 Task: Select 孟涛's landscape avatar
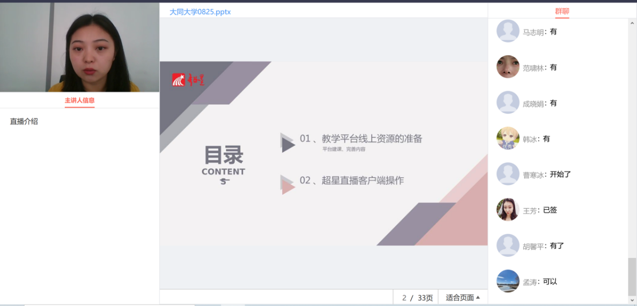(x=508, y=281)
